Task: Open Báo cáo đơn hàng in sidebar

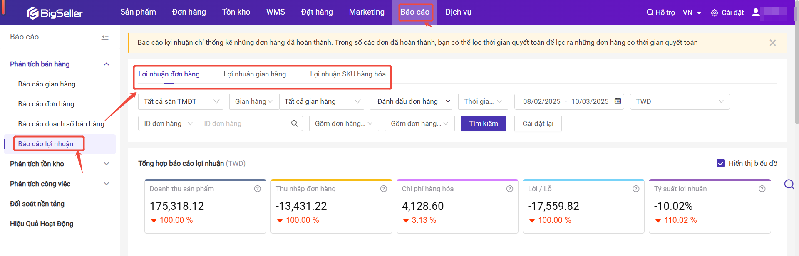Action: (x=46, y=104)
